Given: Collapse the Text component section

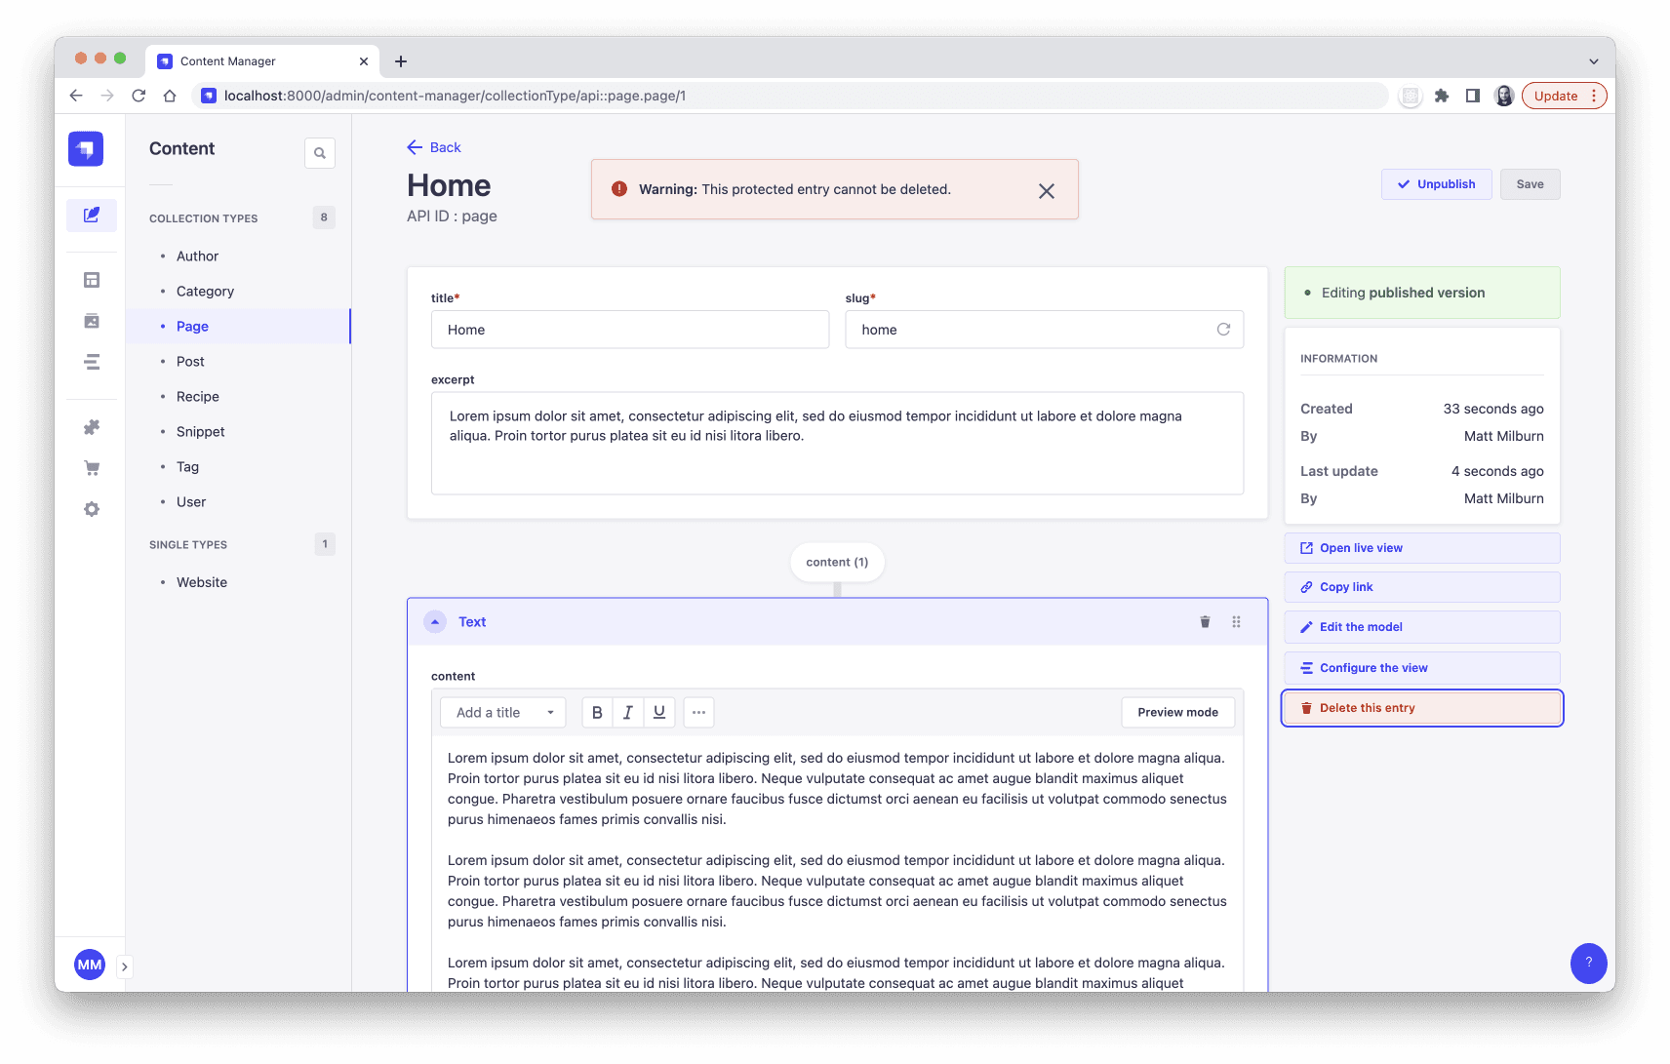Looking at the screenshot, I should pyautogui.click(x=435, y=622).
